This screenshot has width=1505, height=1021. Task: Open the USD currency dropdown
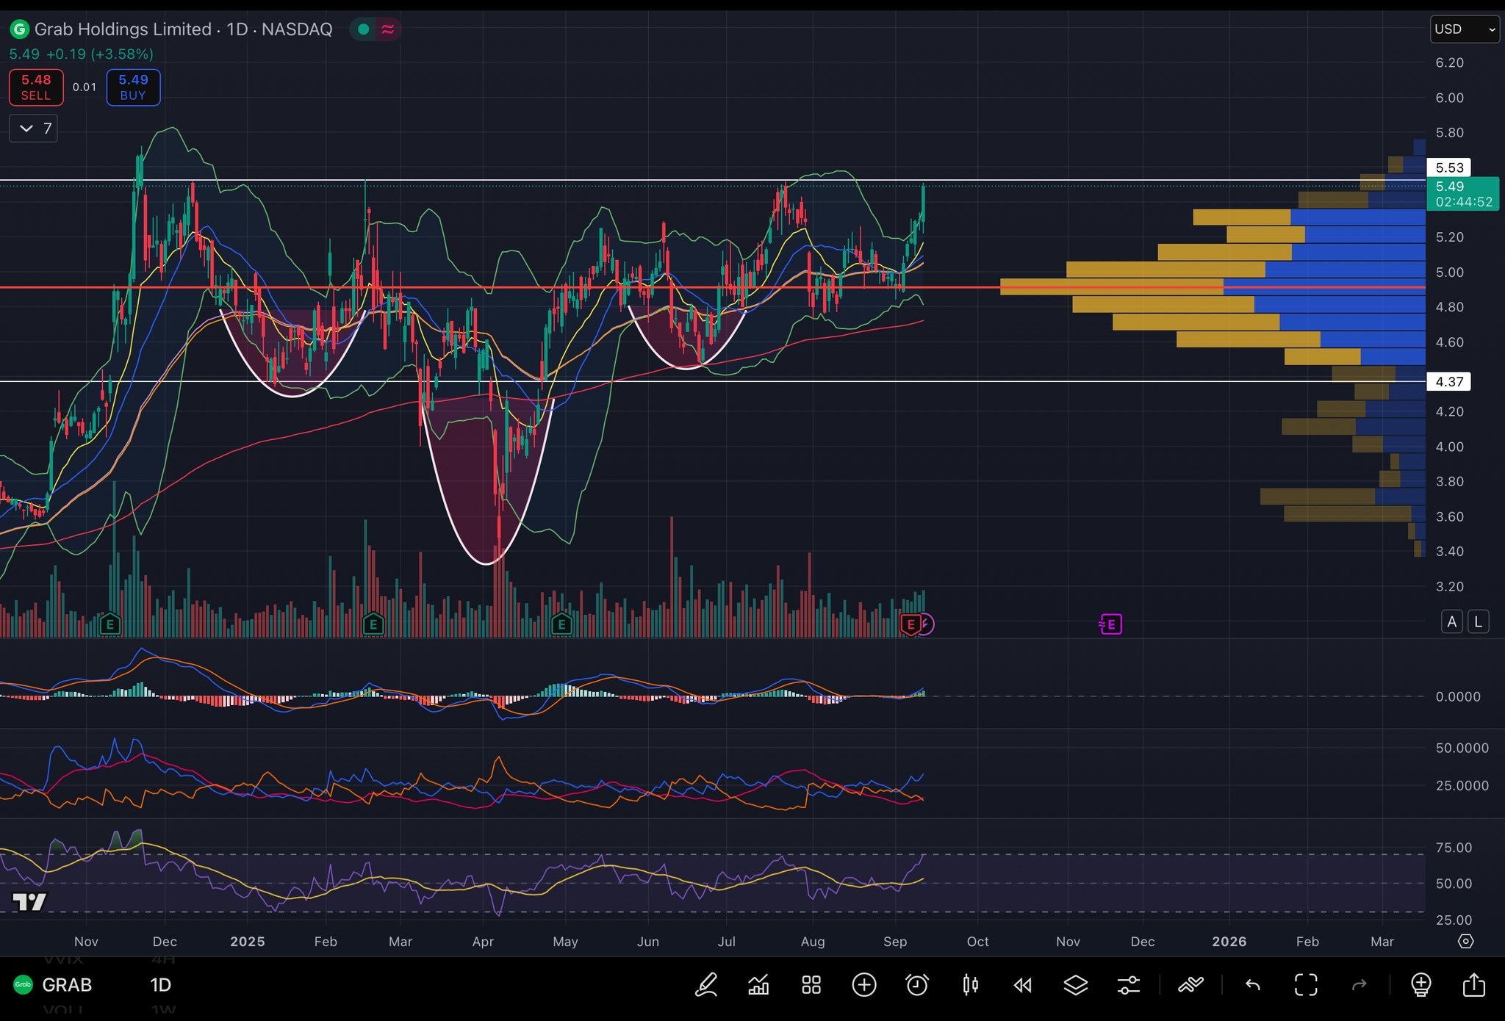[x=1465, y=29]
